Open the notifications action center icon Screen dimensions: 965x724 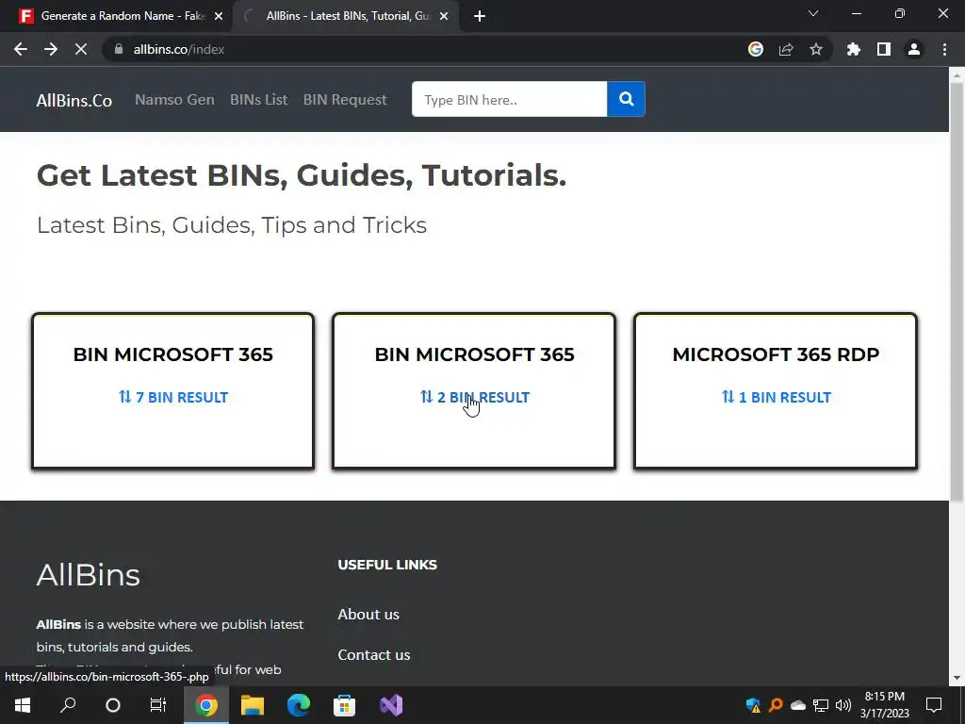pyautogui.click(x=934, y=705)
